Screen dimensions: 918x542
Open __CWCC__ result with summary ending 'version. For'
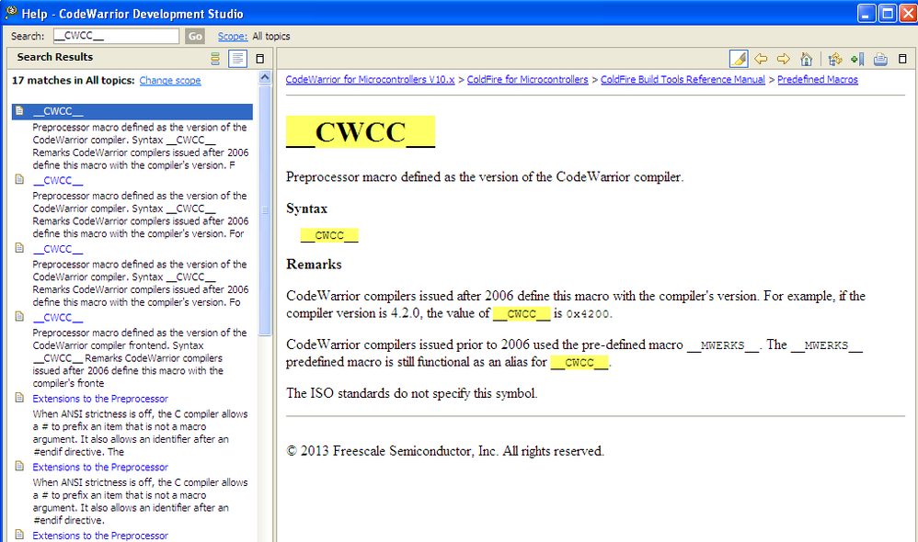[58, 181]
